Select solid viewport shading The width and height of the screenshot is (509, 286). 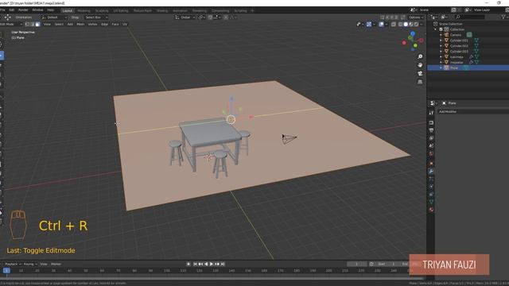(x=406, y=25)
